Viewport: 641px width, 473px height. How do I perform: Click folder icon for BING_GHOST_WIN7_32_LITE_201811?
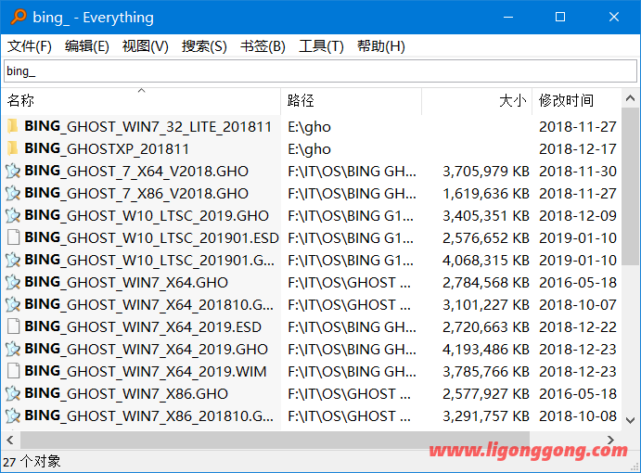[13, 126]
